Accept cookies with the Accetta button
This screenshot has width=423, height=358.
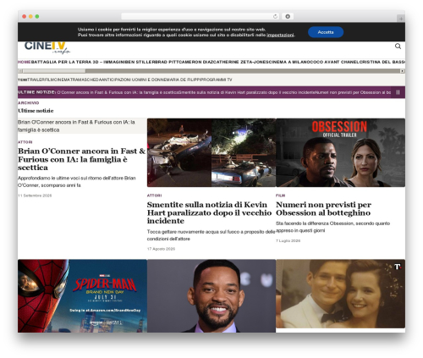coord(326,32)
